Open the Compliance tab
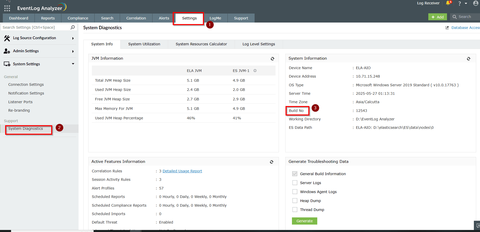This screenshot has width=480, height=232. click(78, 18)
